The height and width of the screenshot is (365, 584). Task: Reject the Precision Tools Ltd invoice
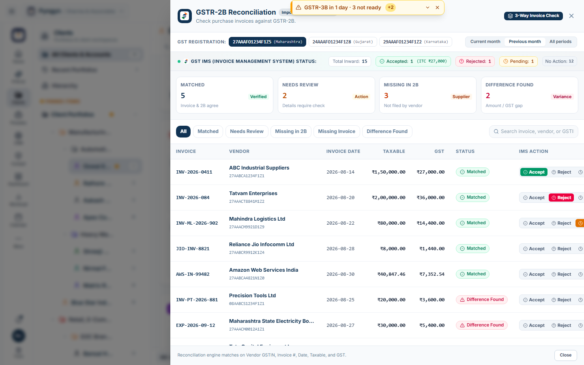pyautogui.click(x=561, y=300)
